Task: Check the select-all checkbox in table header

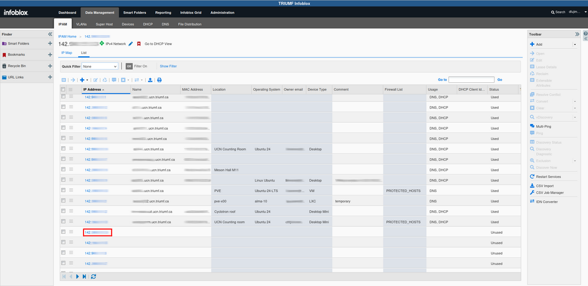Action: [x=64, y=89]
